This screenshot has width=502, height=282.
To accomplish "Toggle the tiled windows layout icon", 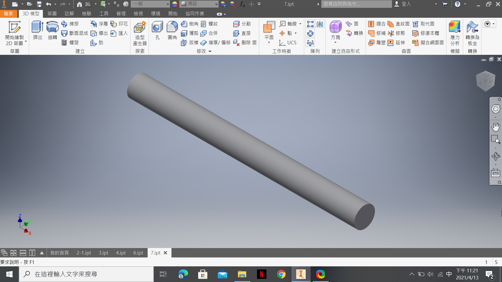I will pyautogui.click(x=13, y=253).
